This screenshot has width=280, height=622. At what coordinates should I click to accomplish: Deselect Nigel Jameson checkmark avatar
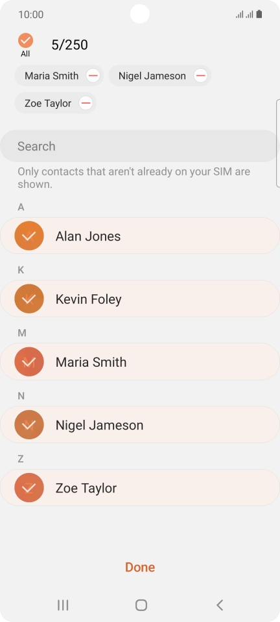coord(29,425)
